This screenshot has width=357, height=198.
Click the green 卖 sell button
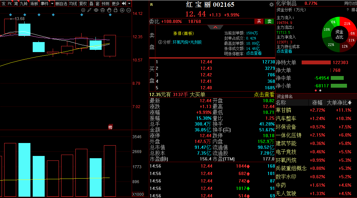coord(269,21)
